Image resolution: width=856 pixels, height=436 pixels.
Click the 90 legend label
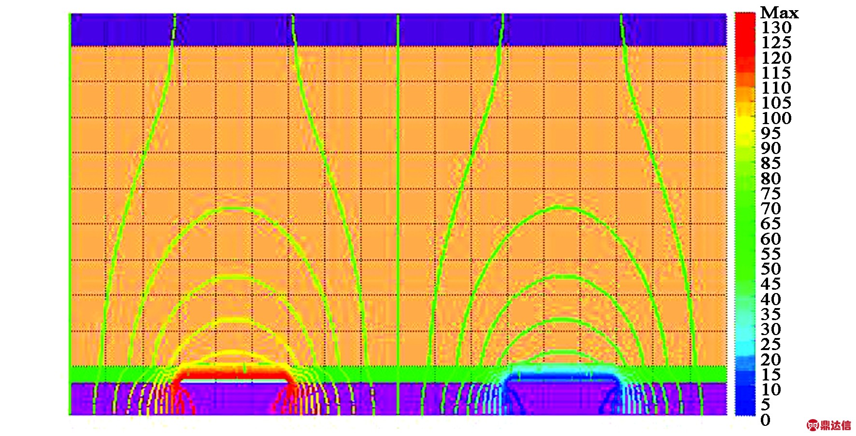(x=770, y=148)
